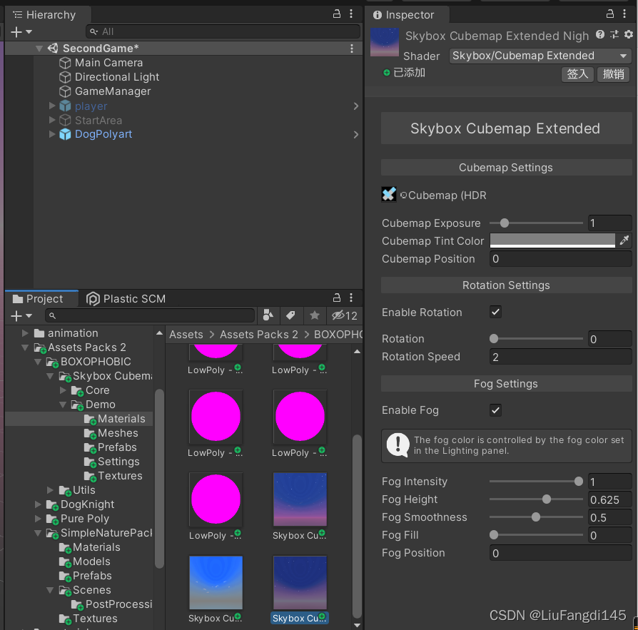Image resolution: width=638 pixels, height=630 pixels.
Task: Click Cubemap Position field
Action: coord(561,259)
